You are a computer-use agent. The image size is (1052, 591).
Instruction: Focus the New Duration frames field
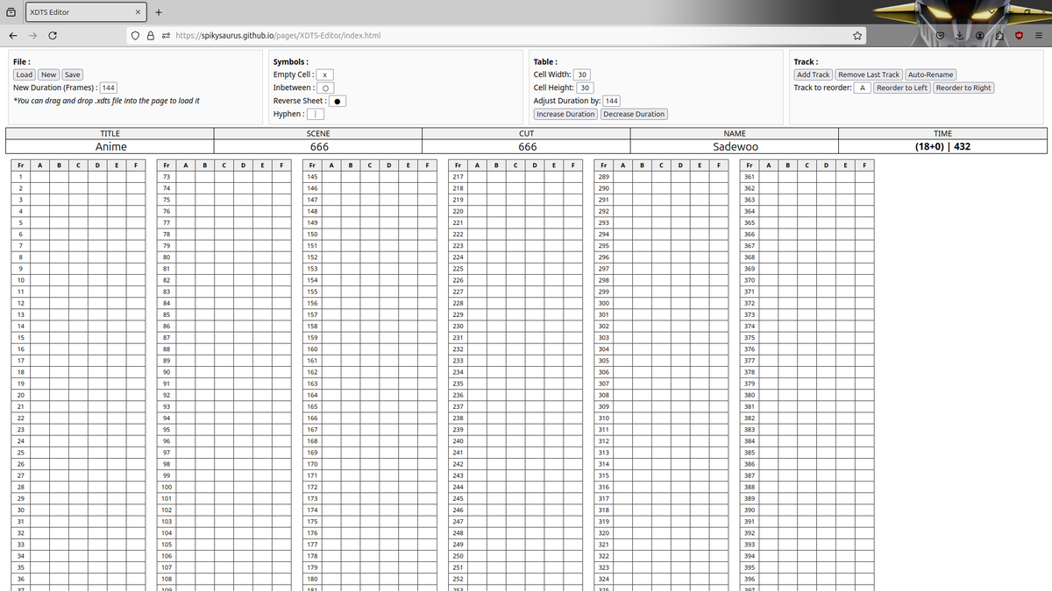pos(109,88)
